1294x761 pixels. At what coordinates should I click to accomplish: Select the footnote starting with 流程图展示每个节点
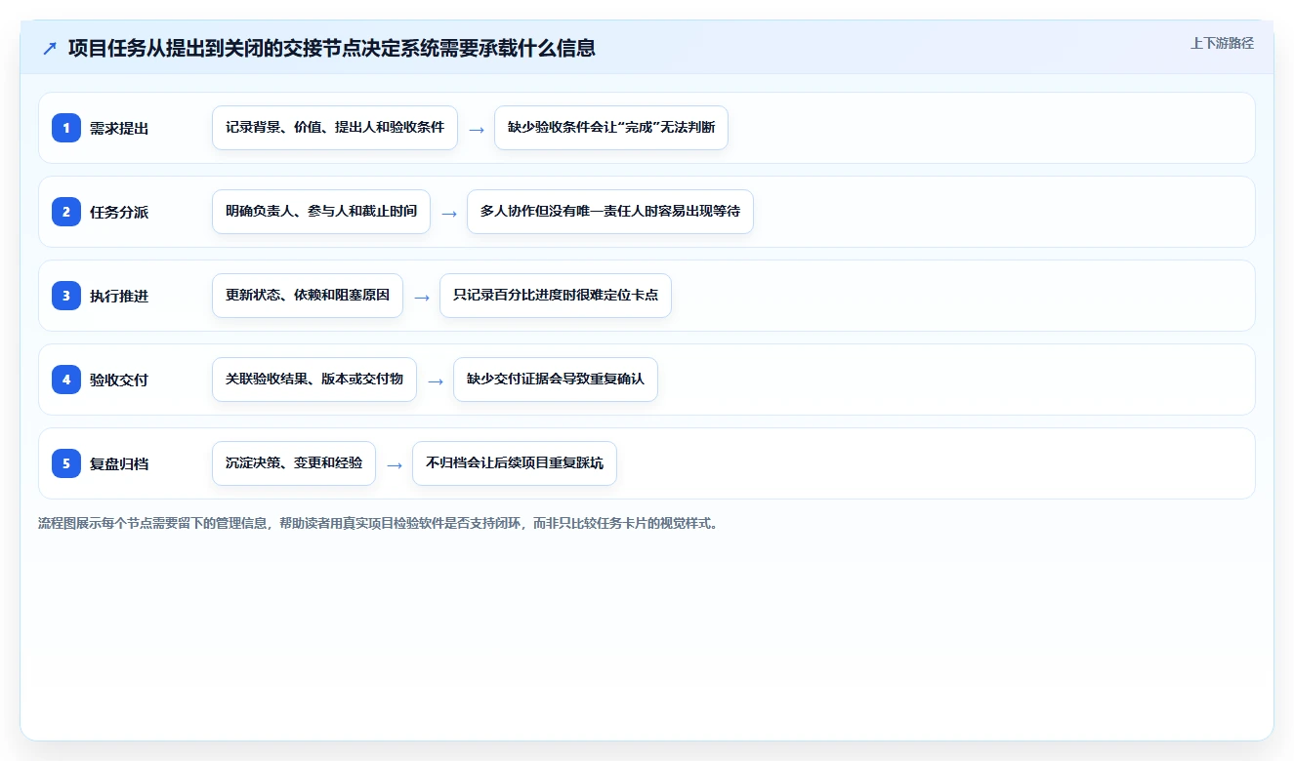380,523
